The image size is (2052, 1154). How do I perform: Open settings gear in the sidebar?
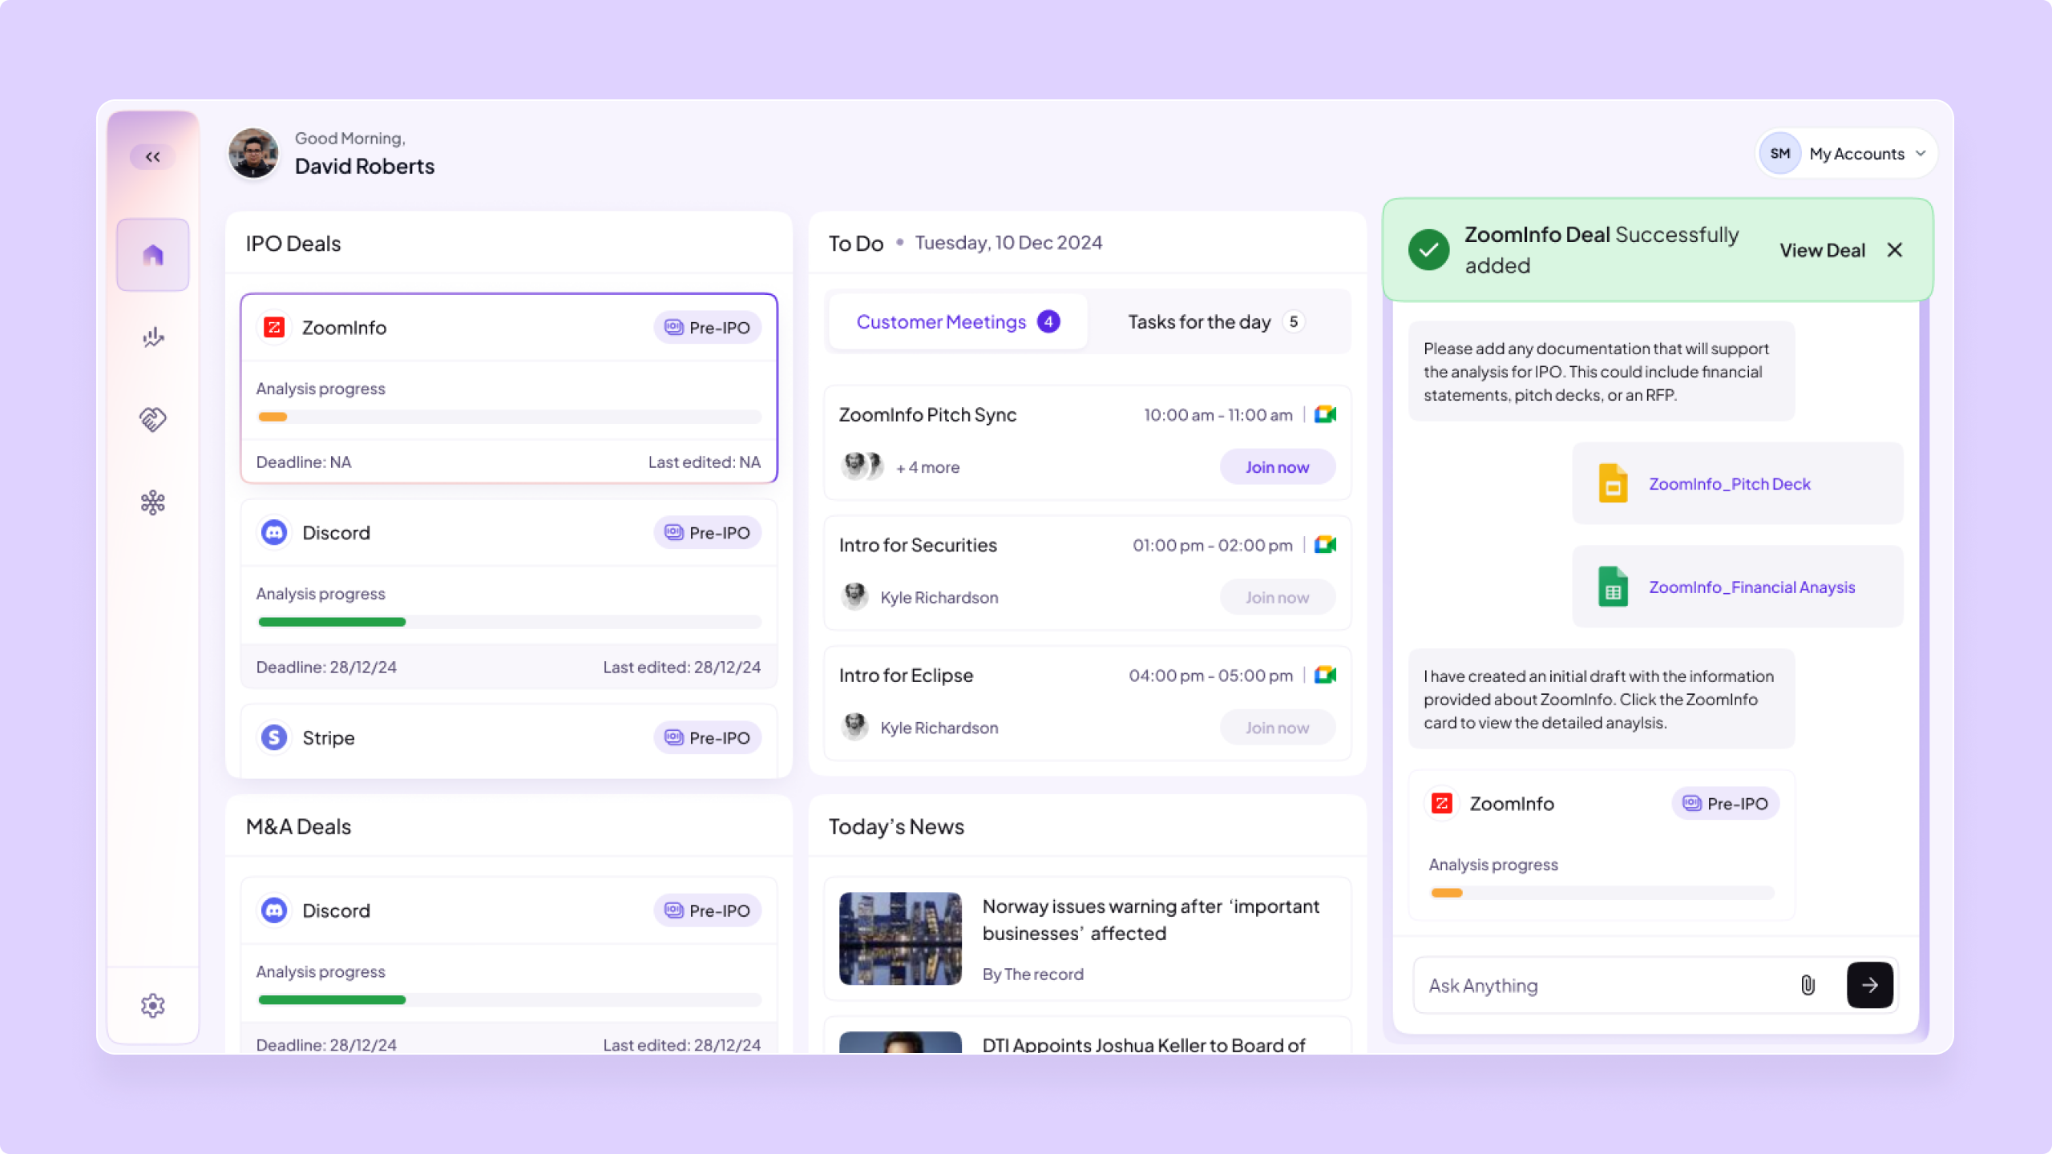(x=152, y=1005)
